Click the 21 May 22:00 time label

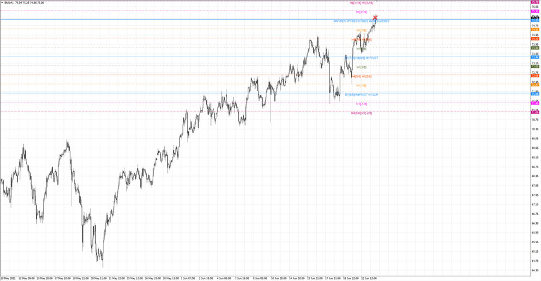[x=117, y=278]
